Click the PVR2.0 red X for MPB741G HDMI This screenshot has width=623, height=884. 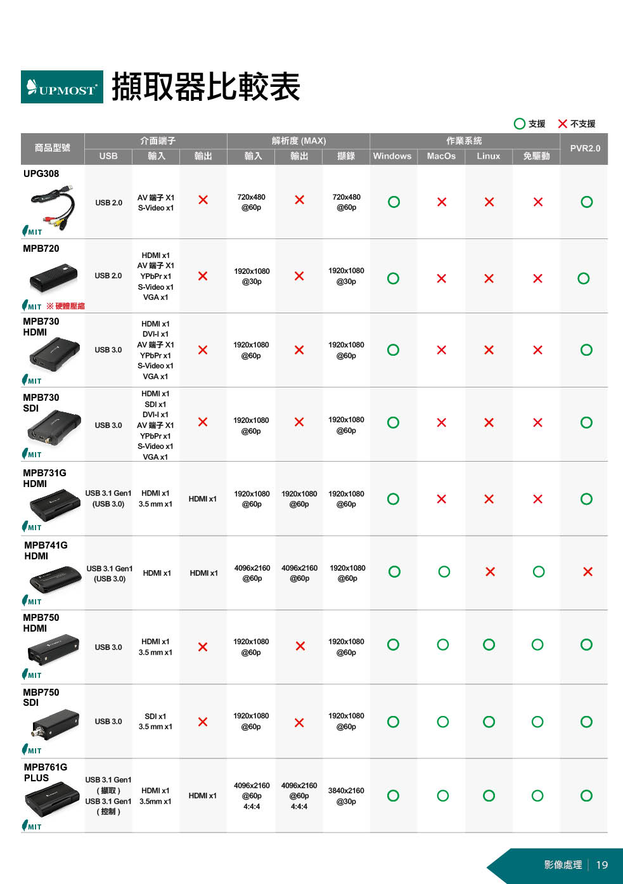point(588,572)
